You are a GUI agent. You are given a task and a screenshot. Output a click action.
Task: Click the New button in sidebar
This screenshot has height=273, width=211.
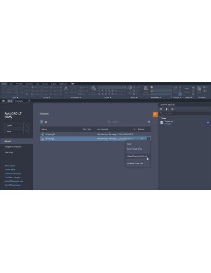click(x=14, y=132)
